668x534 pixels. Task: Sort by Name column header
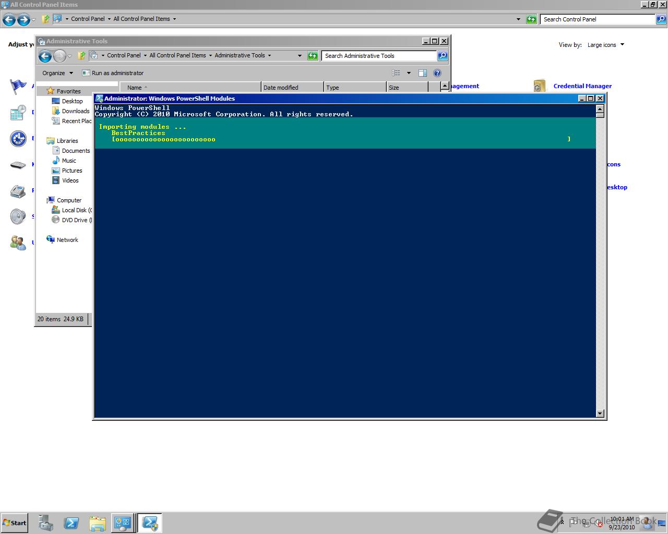[x=190, y=88]
